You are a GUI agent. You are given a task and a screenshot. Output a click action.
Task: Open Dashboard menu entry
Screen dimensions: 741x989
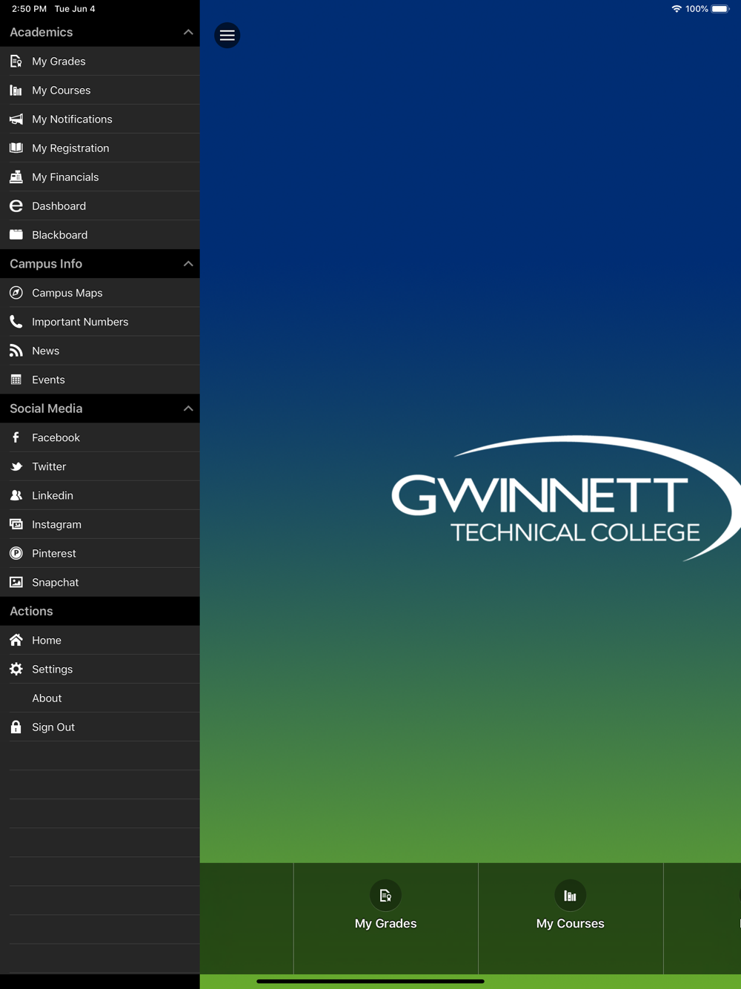pos(100,206)
